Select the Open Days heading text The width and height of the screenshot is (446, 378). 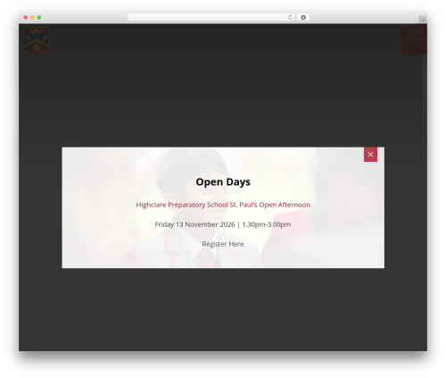tap(223, 182)
